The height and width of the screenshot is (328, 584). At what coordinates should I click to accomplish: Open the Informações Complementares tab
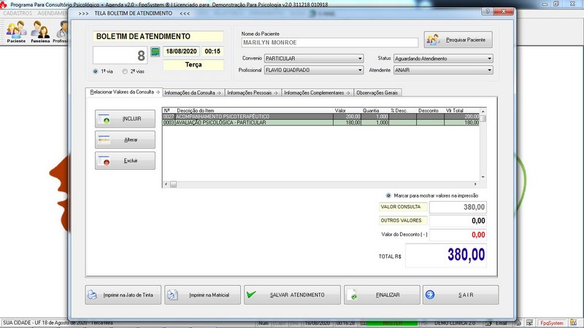click(x=317, y=93)
